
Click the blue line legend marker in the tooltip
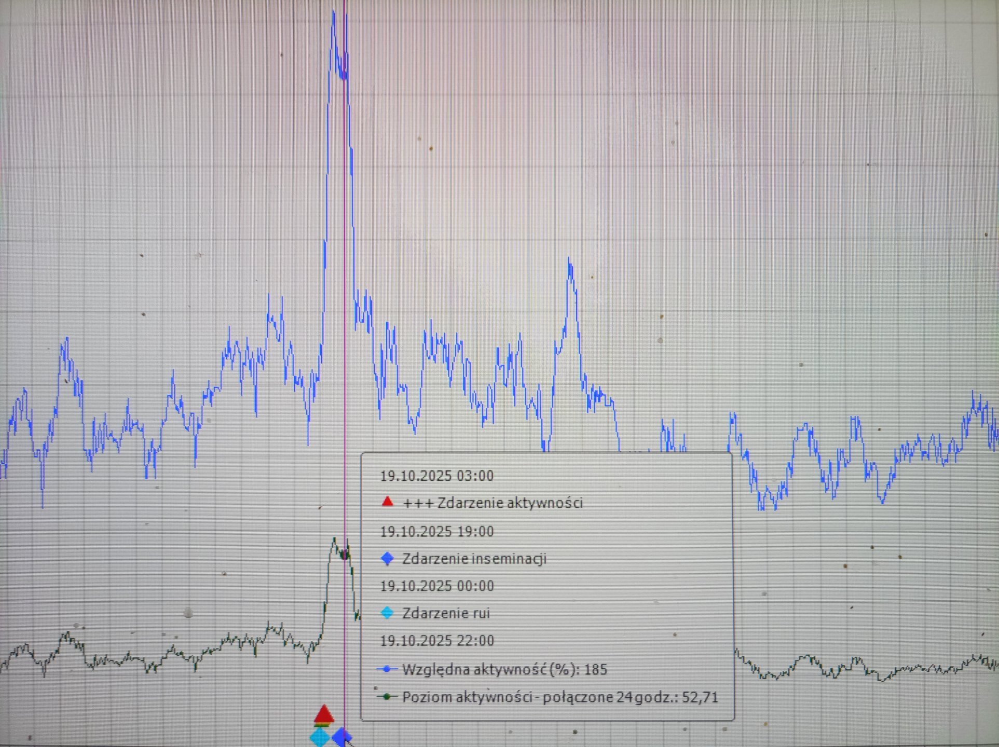[387, 669]
